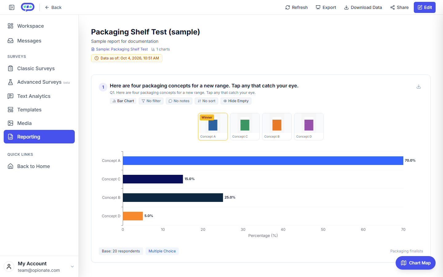This screenshot has width=443, height=277.
Task: Open the No notes option
Action: coord(179,101)
